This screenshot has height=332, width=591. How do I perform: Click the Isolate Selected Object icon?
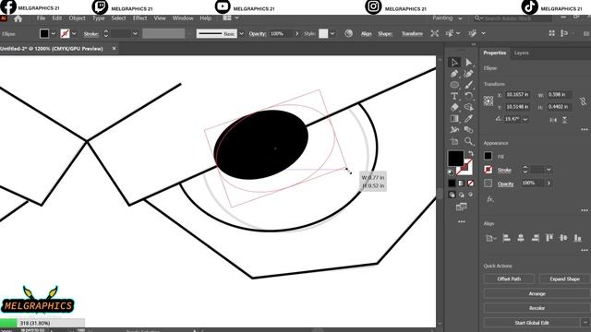435,33
